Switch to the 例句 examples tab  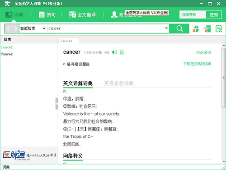coord(47,15)
